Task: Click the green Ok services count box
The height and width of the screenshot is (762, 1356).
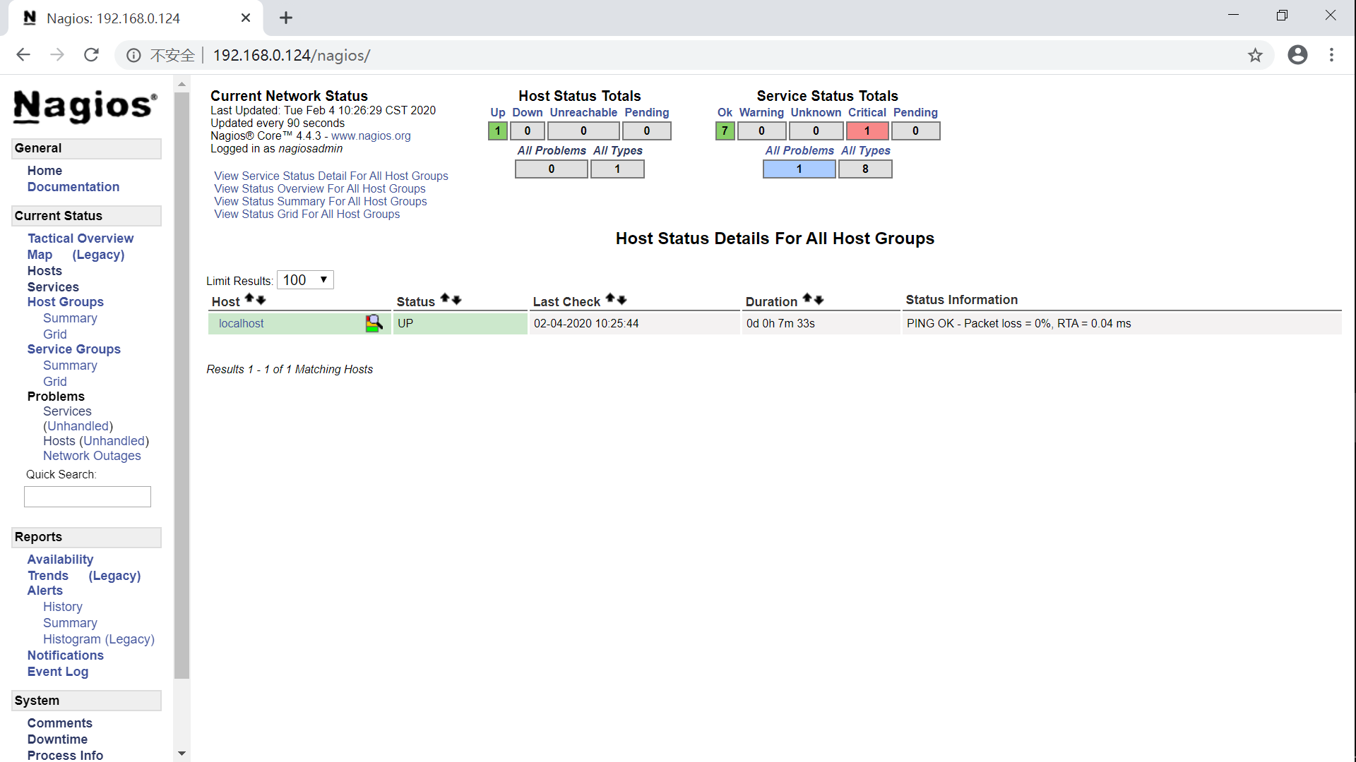Action: tap(725, 131)
